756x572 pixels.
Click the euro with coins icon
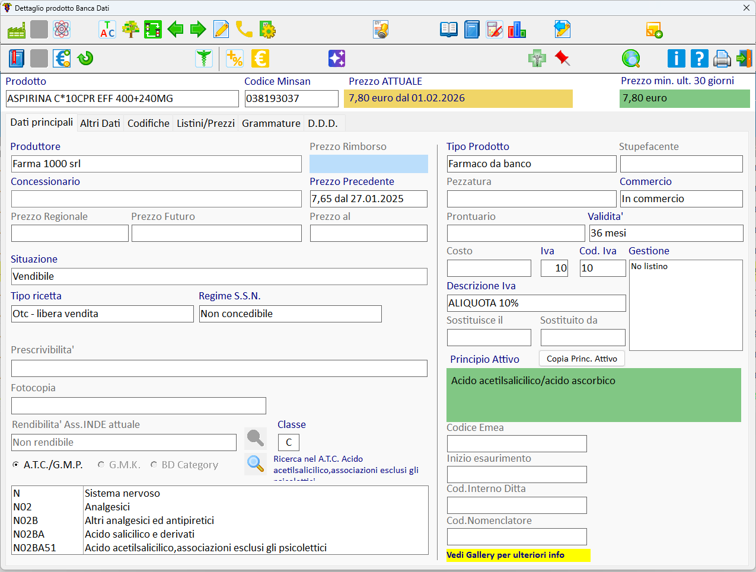point(62,58)
